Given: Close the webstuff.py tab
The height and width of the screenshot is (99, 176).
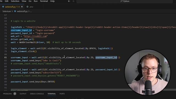Looking at the screenshot, I should pos(22,7).
